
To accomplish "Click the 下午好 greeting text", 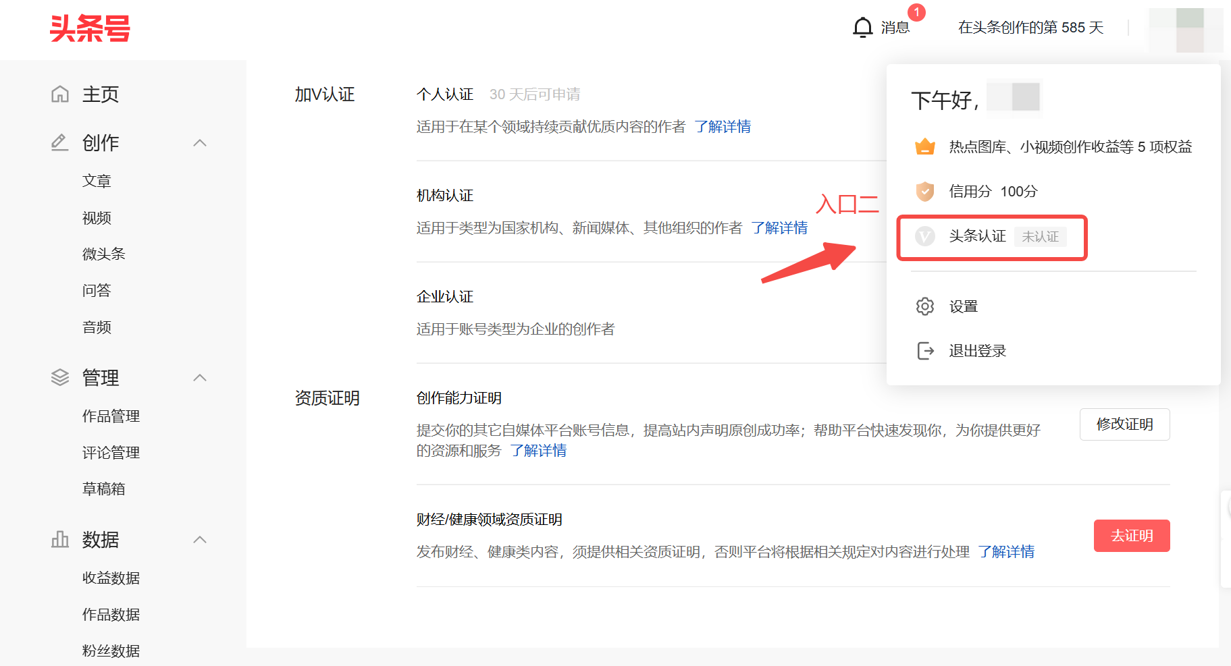I will (945, 101).
